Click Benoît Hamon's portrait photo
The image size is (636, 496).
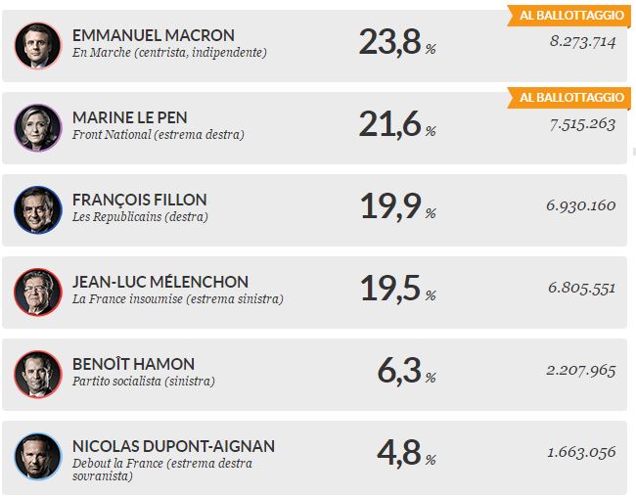38,374
